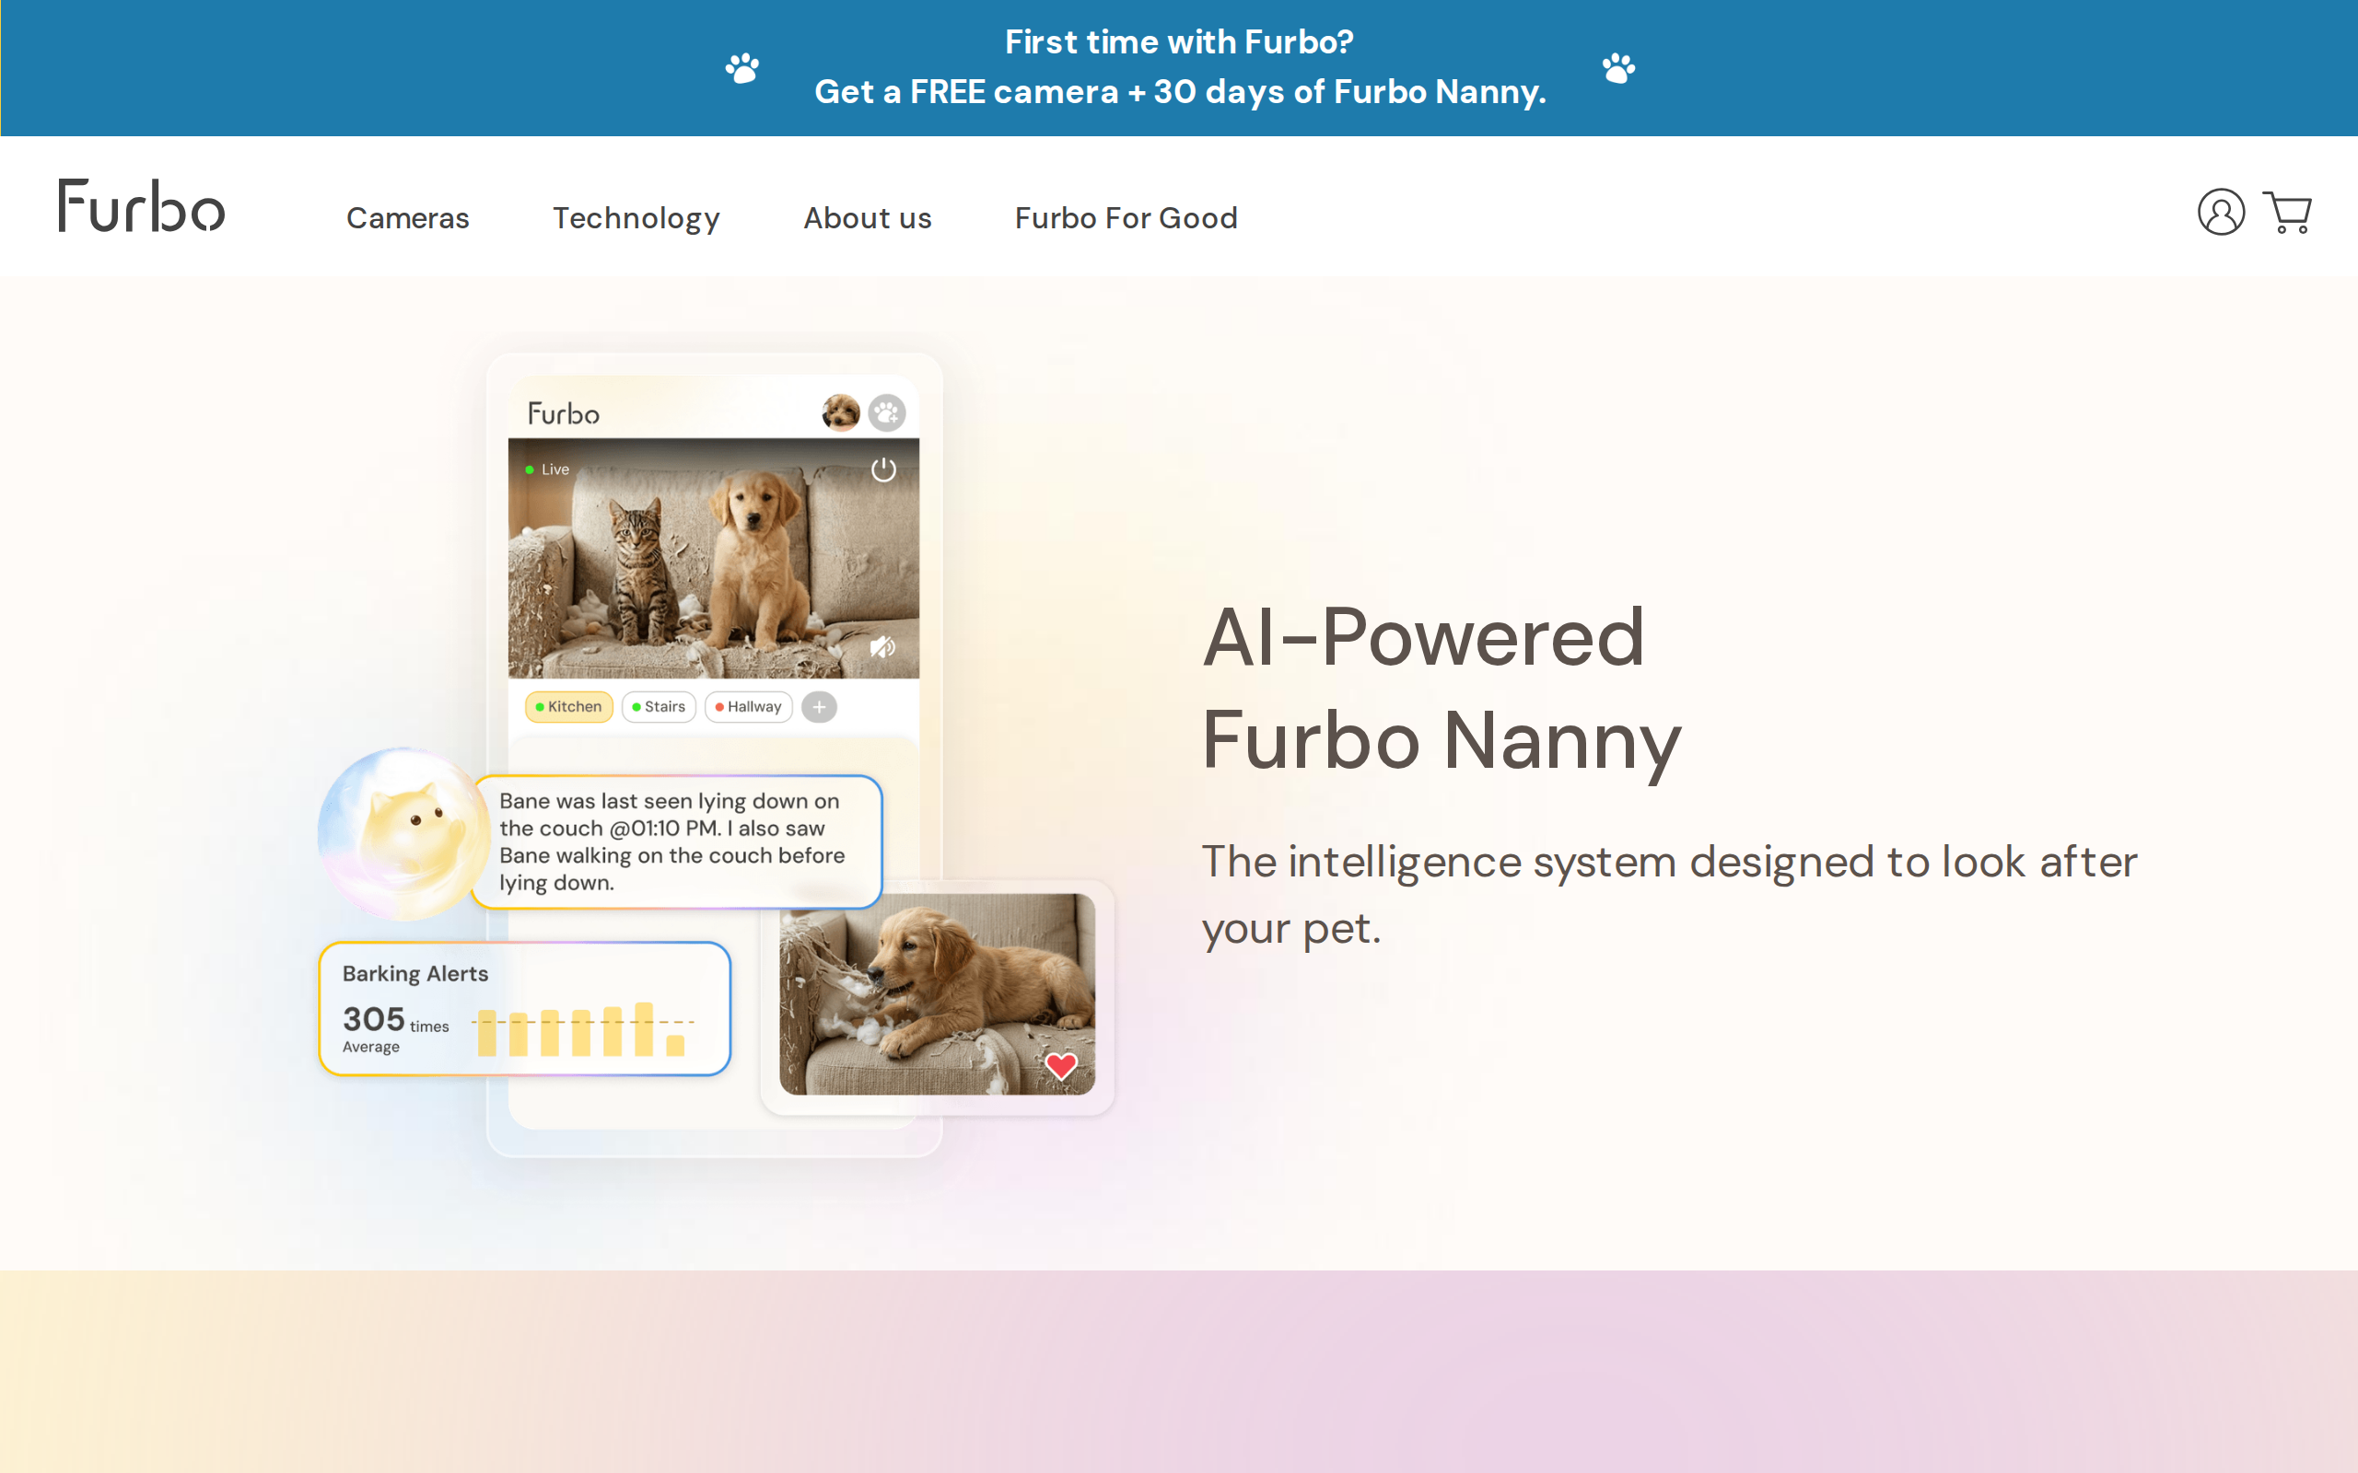Click the puppy lying on couch photo
The image size is (2358, 1473).
[x=938, y=994]
